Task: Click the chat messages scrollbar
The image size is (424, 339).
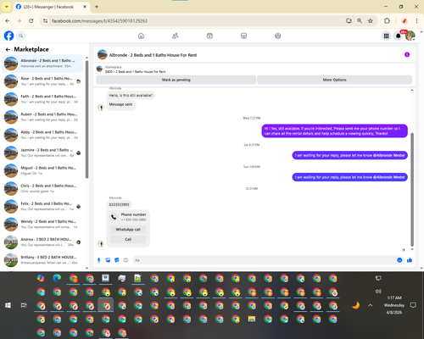Action: coord(412,189)
